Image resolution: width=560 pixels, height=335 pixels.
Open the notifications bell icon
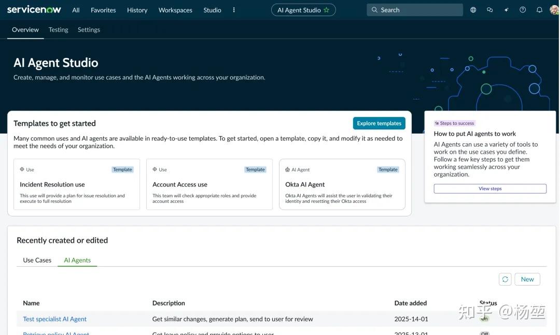(539, 10)
